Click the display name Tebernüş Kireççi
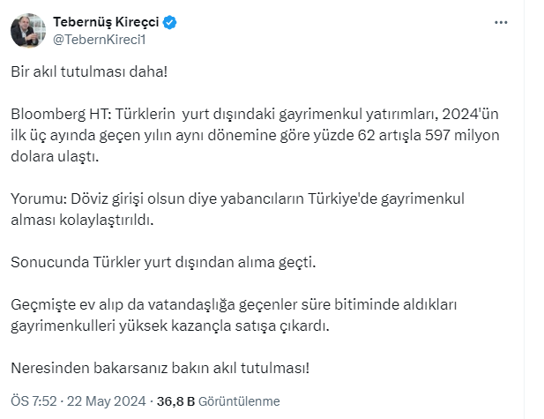This screenshot has width=544, height=419. click(x=106, y=22)
